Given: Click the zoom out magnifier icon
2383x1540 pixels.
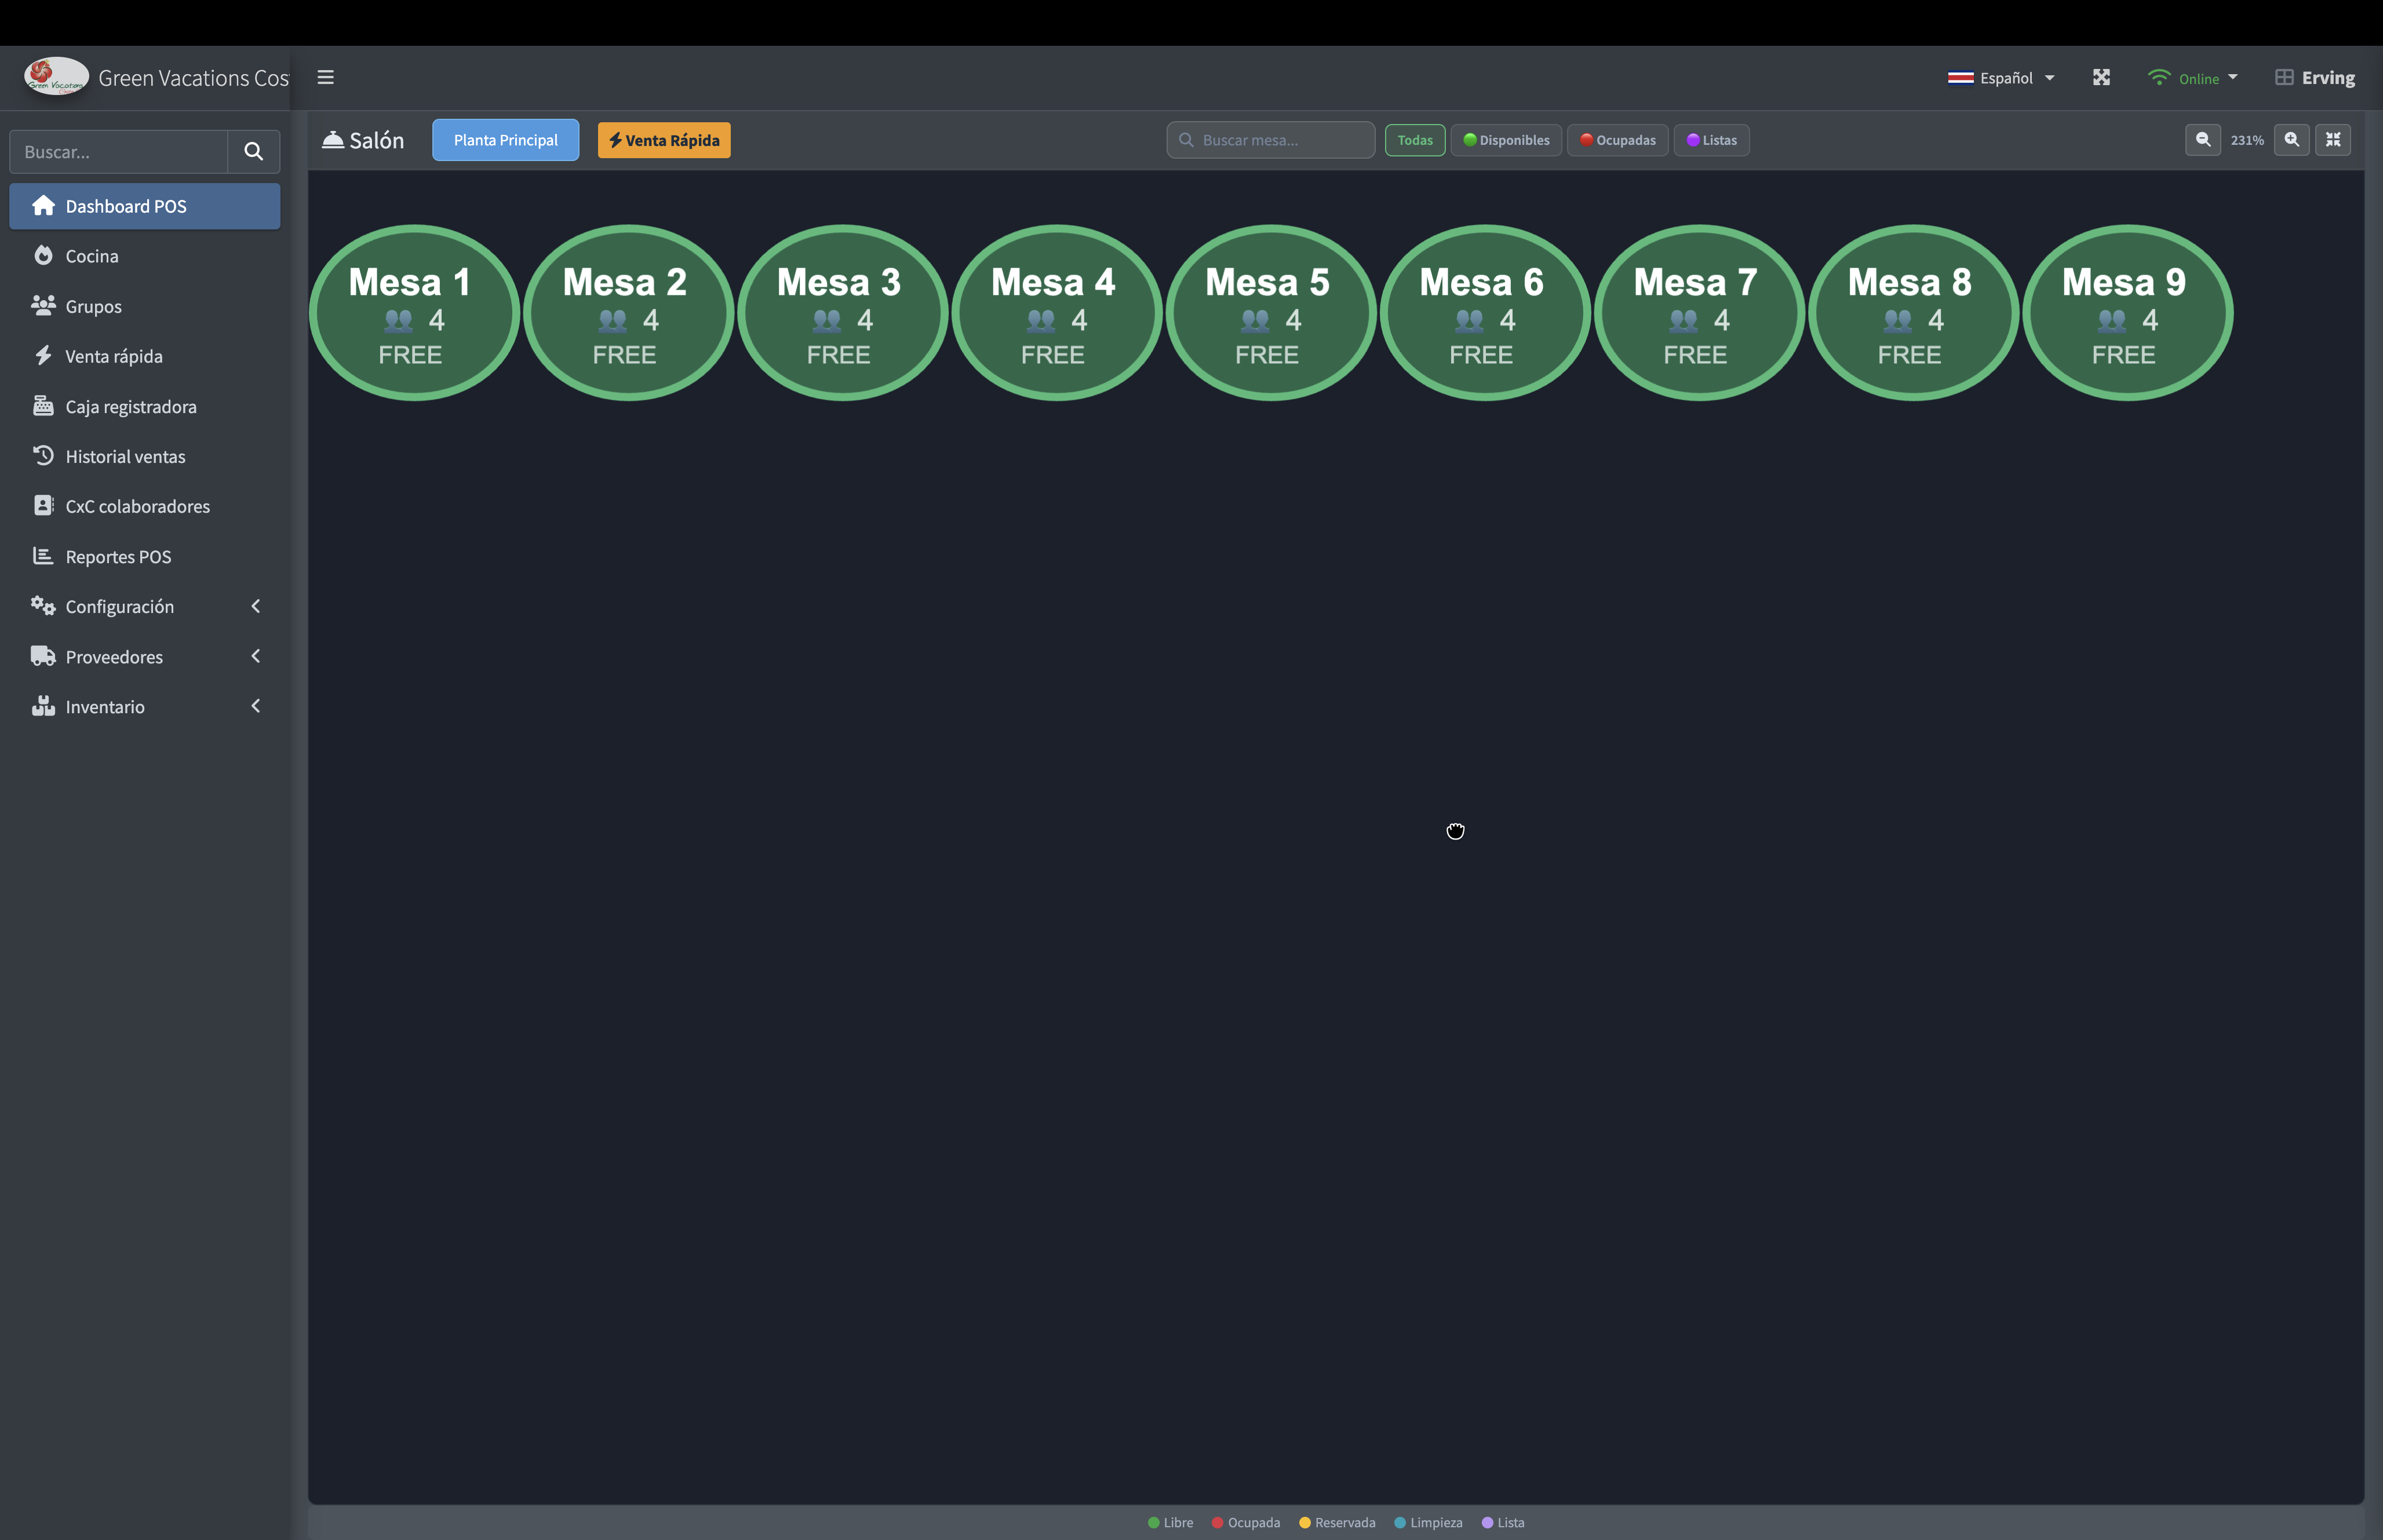Looking at the screenshot, I should coord(2202,140).
